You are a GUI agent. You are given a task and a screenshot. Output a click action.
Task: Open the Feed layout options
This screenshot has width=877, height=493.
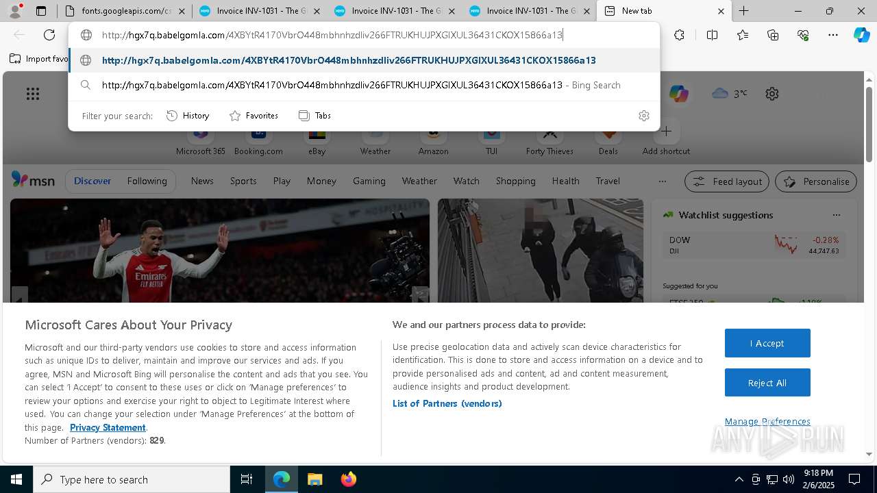(x=727, y=181)
